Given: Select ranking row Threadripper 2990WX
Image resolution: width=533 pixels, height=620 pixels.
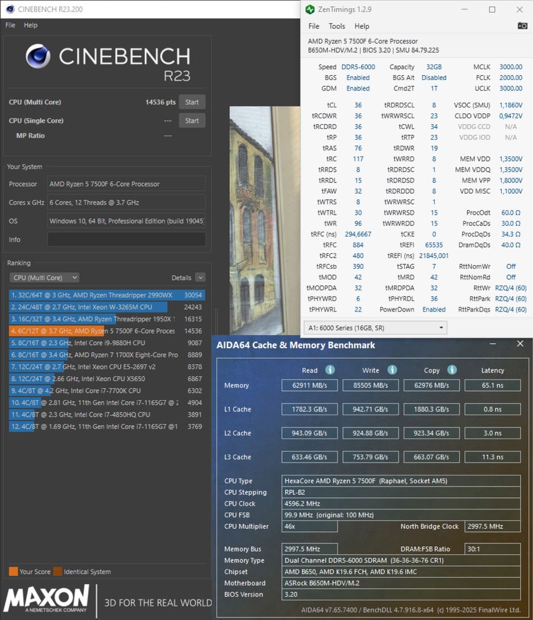Looking at the screenshot, I should (107, 295).
